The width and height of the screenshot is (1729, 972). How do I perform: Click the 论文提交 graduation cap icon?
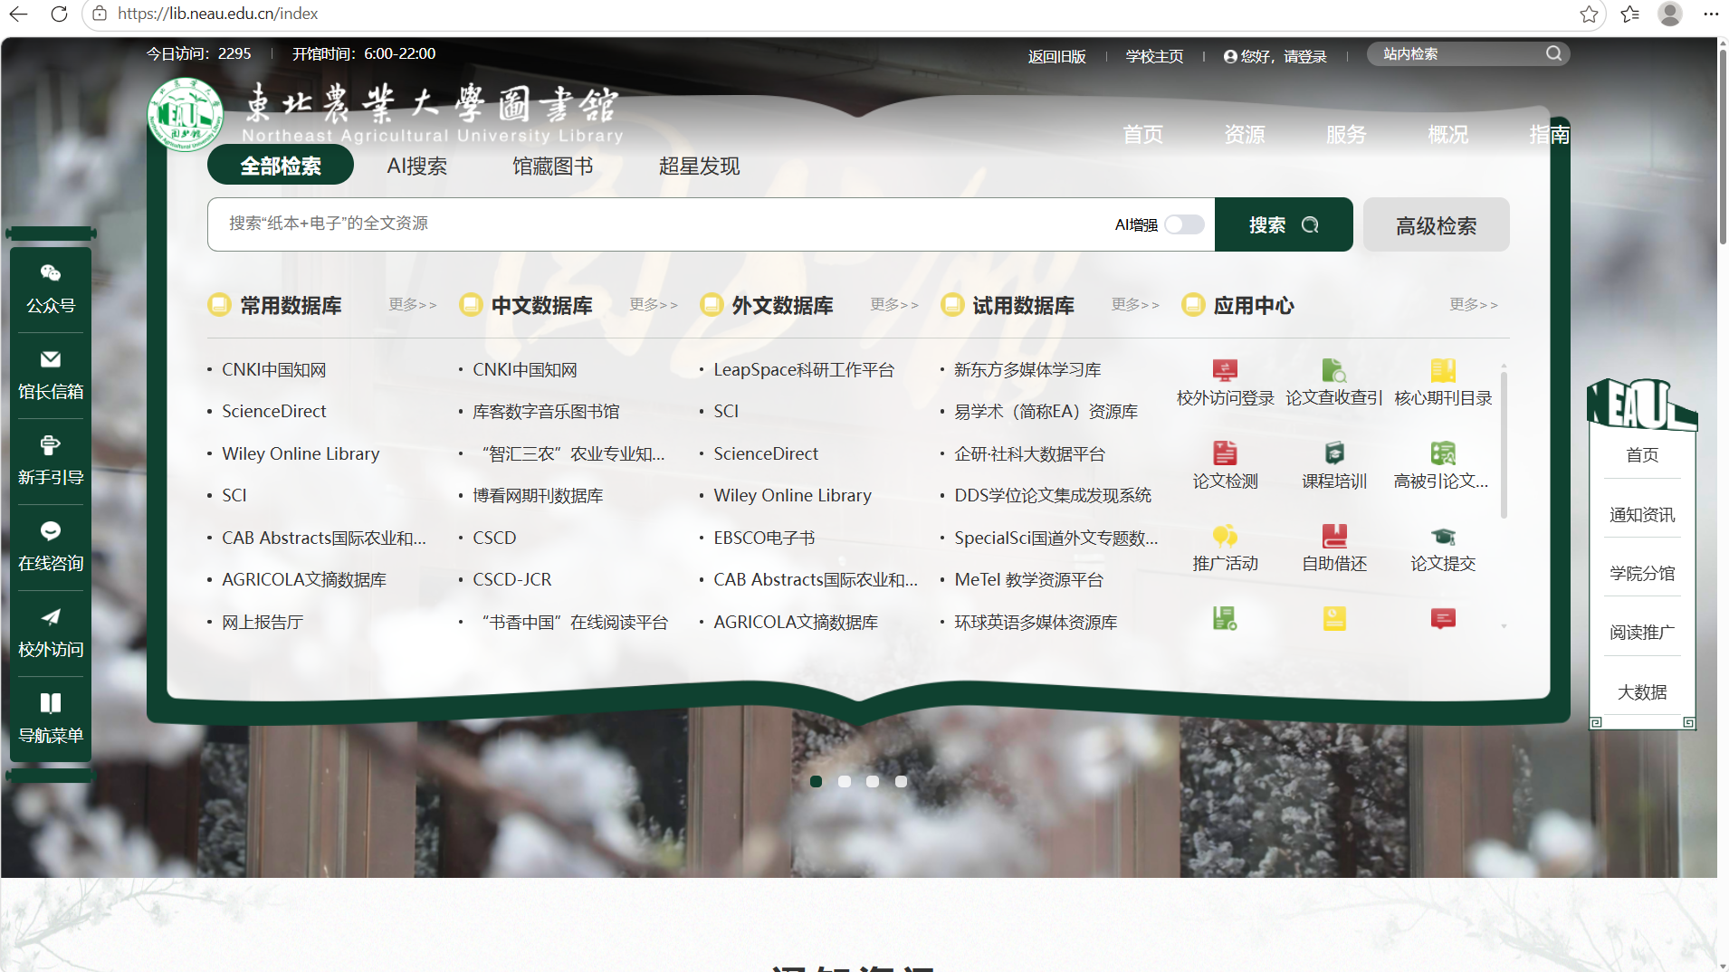1443,536
